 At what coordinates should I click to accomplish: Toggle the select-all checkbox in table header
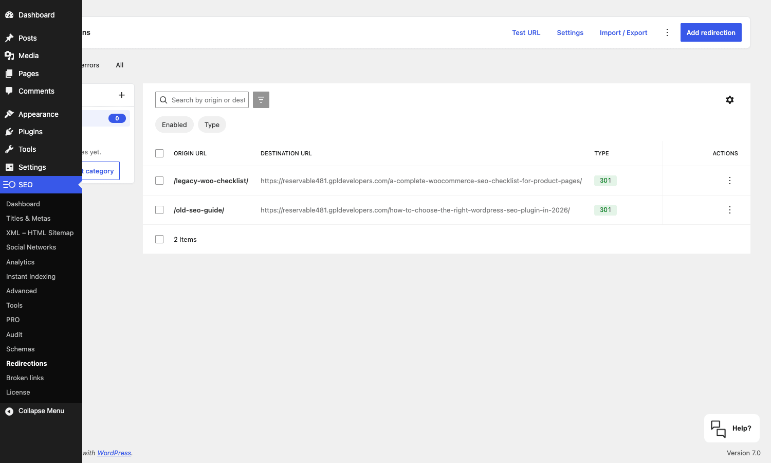pos(159,153)
